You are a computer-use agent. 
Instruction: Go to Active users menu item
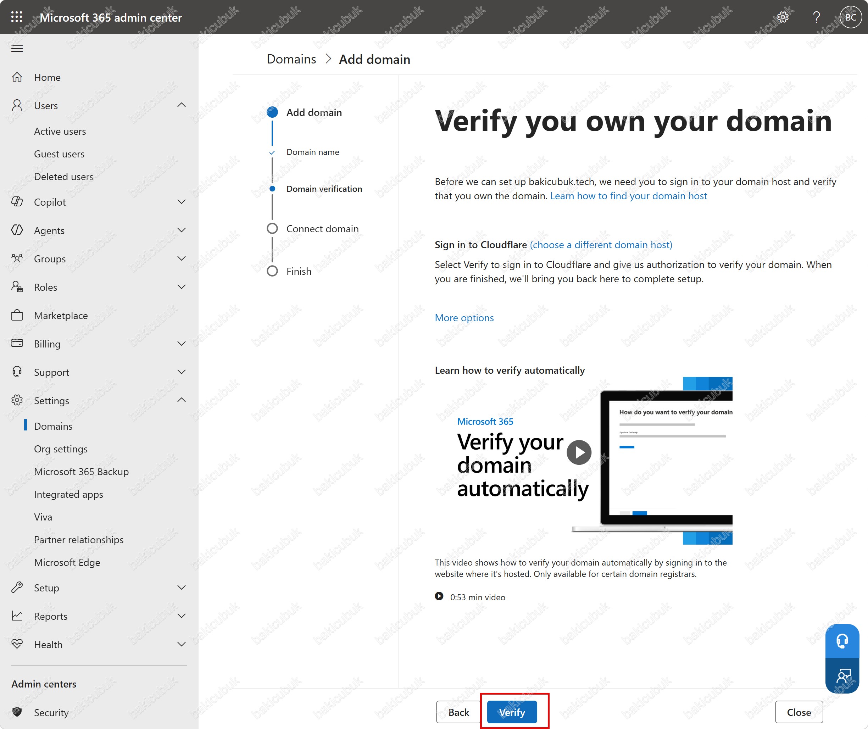point(60,131)
